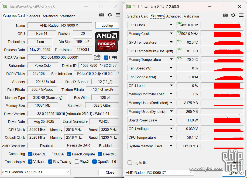Open the Board Power Draw dropdown arrow

(171, 120)
